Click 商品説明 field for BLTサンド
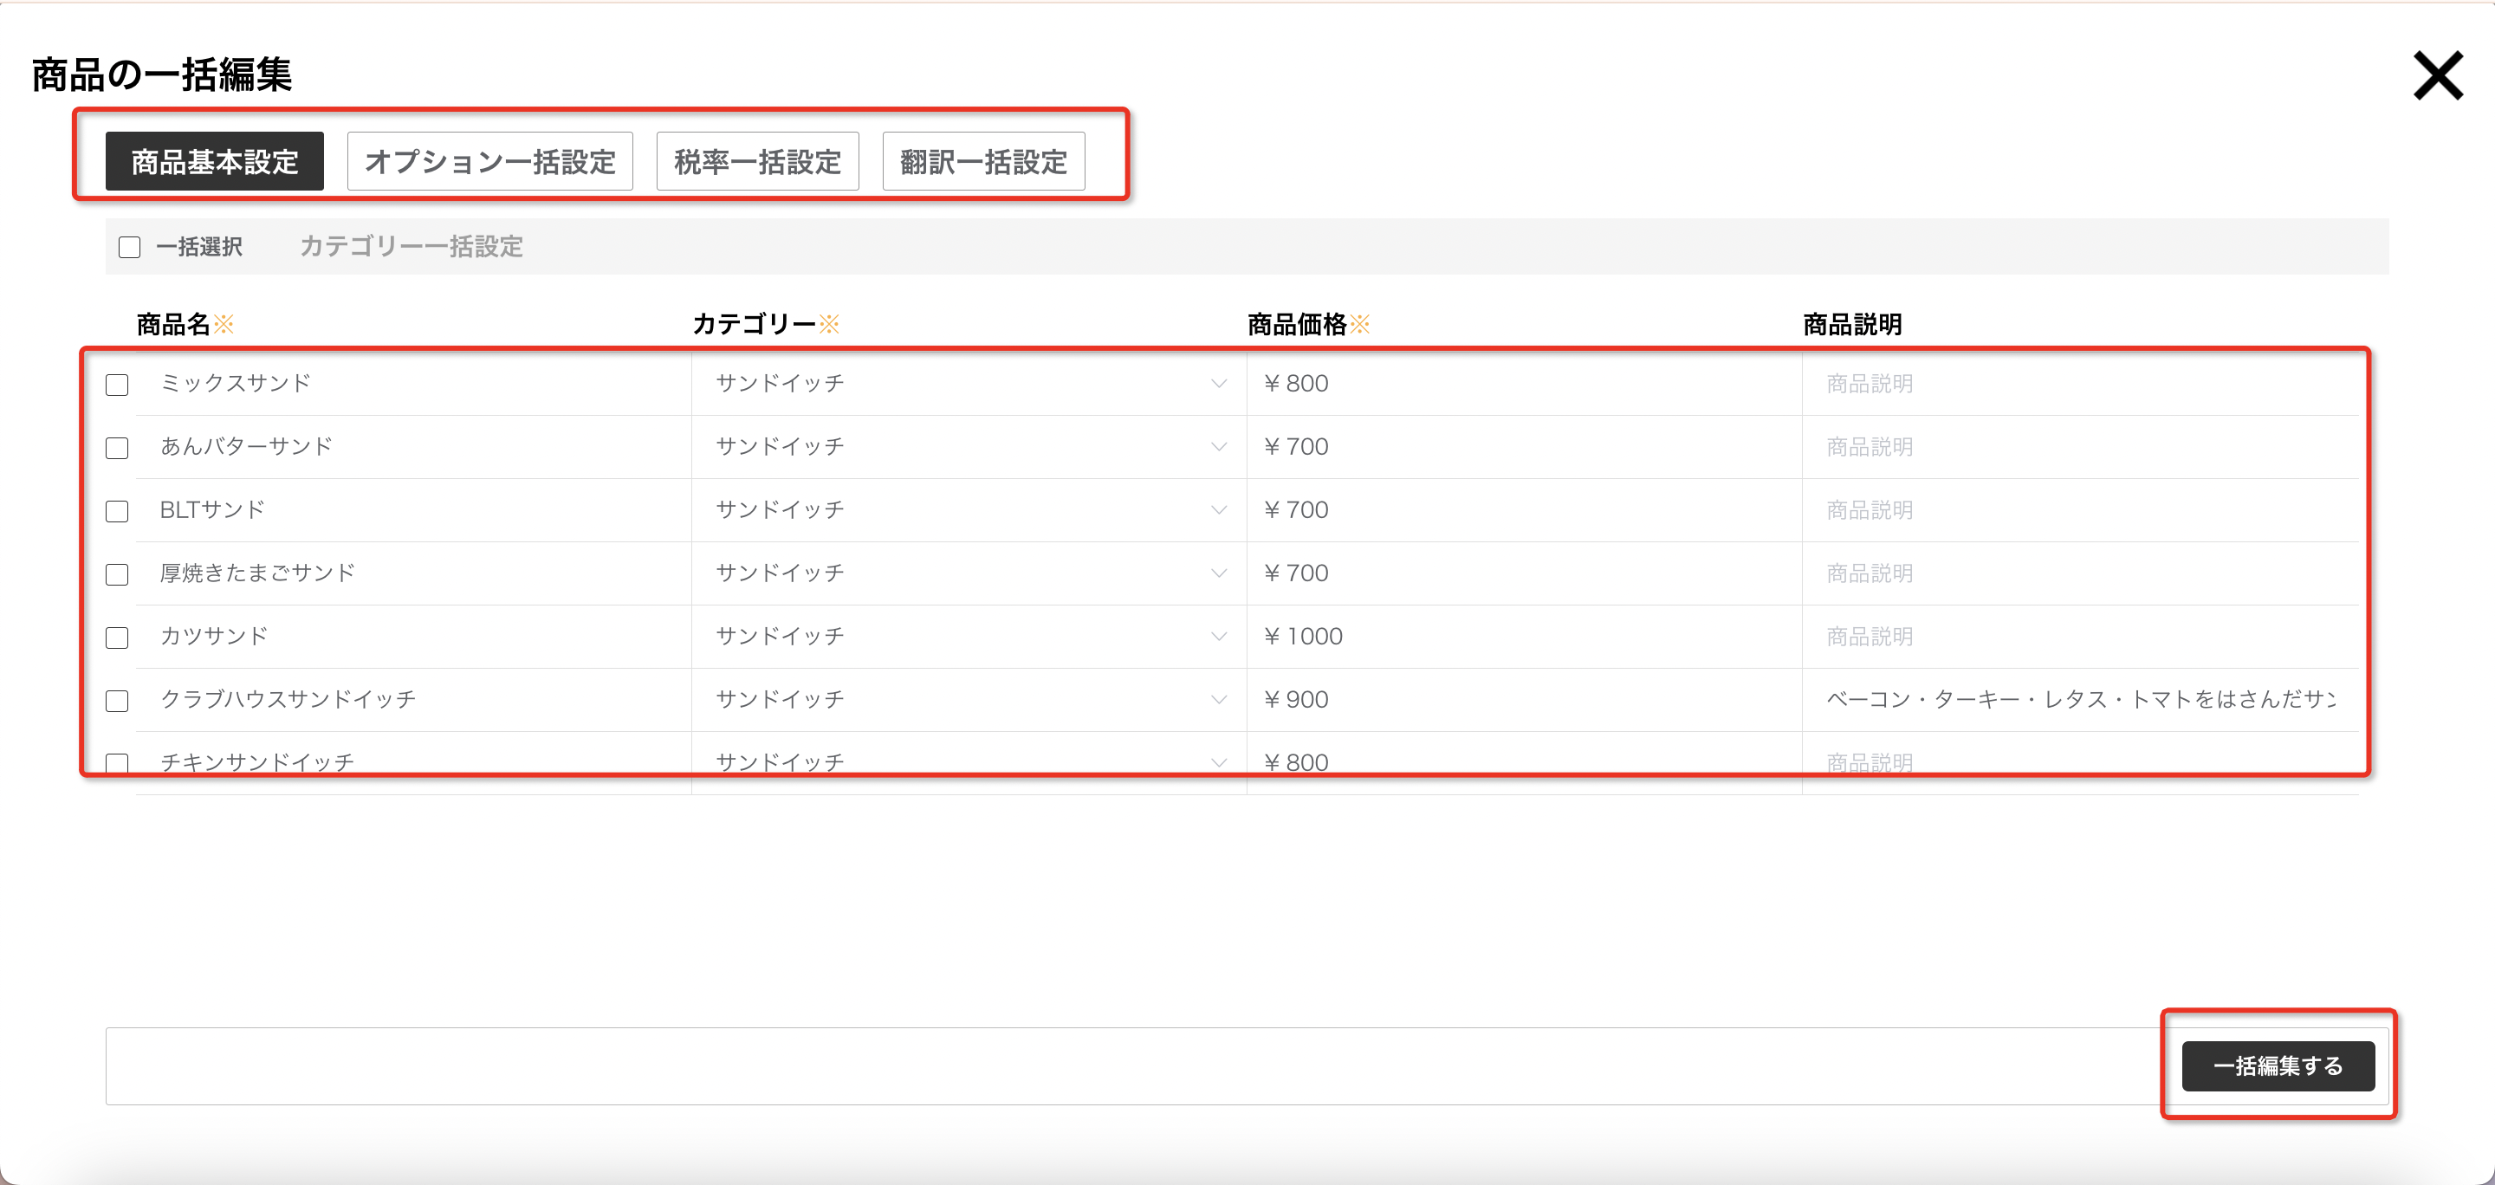Viewport: 2495px width, 1185px height. (x=2080, y=509)
